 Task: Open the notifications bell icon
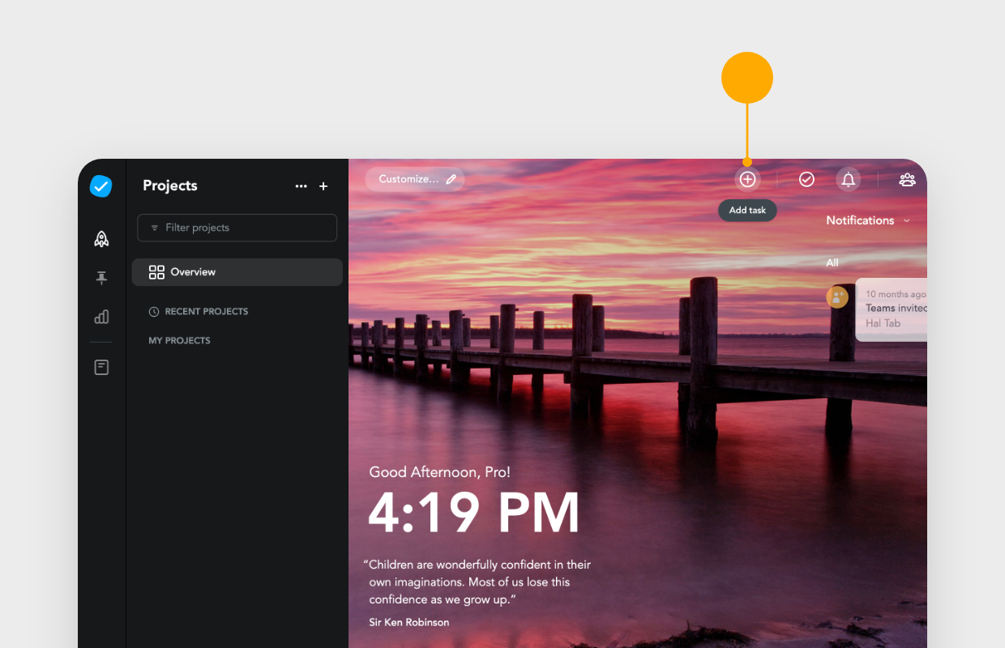pyautogui.click(x=849, y=179)
